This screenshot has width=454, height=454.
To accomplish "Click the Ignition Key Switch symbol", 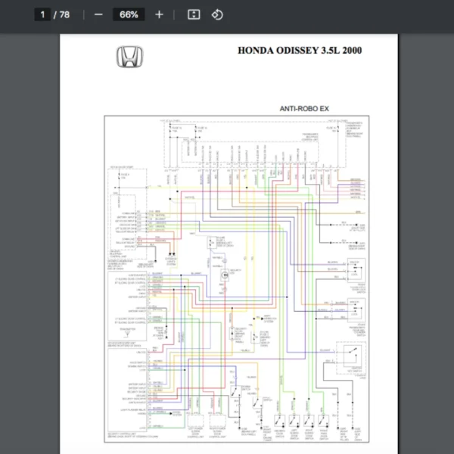I will pyautogui.click(x=350, y=358).
